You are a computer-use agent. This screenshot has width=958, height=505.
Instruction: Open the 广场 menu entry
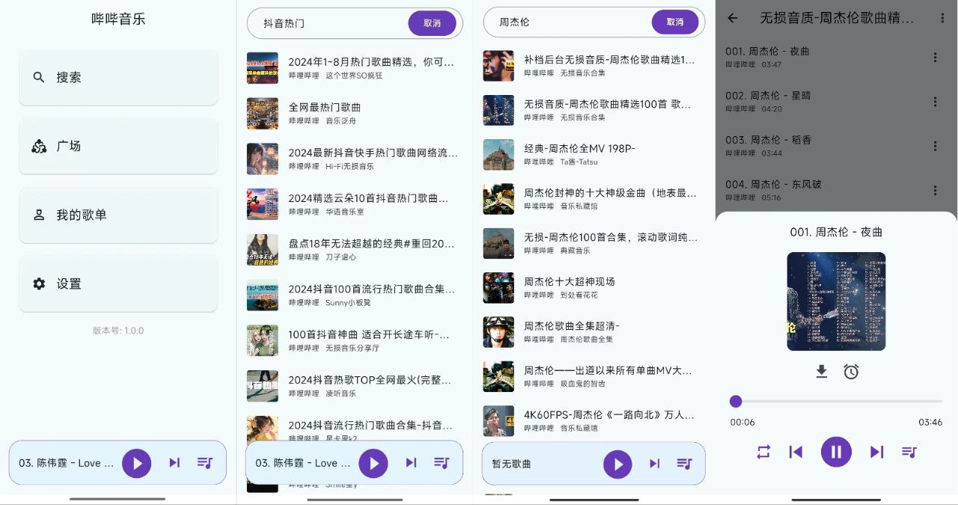(x=118, y=146)
